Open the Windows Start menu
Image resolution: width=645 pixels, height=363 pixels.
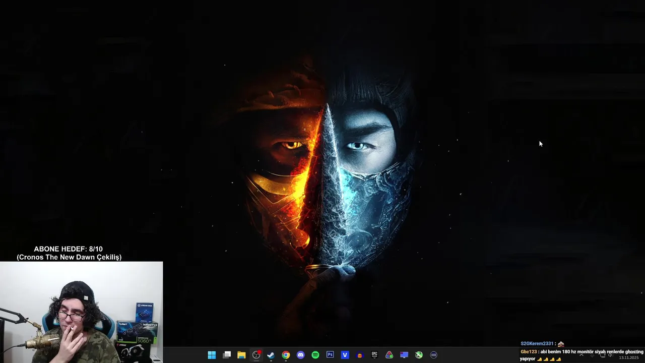pyautogui.click(x=212, y=355)
